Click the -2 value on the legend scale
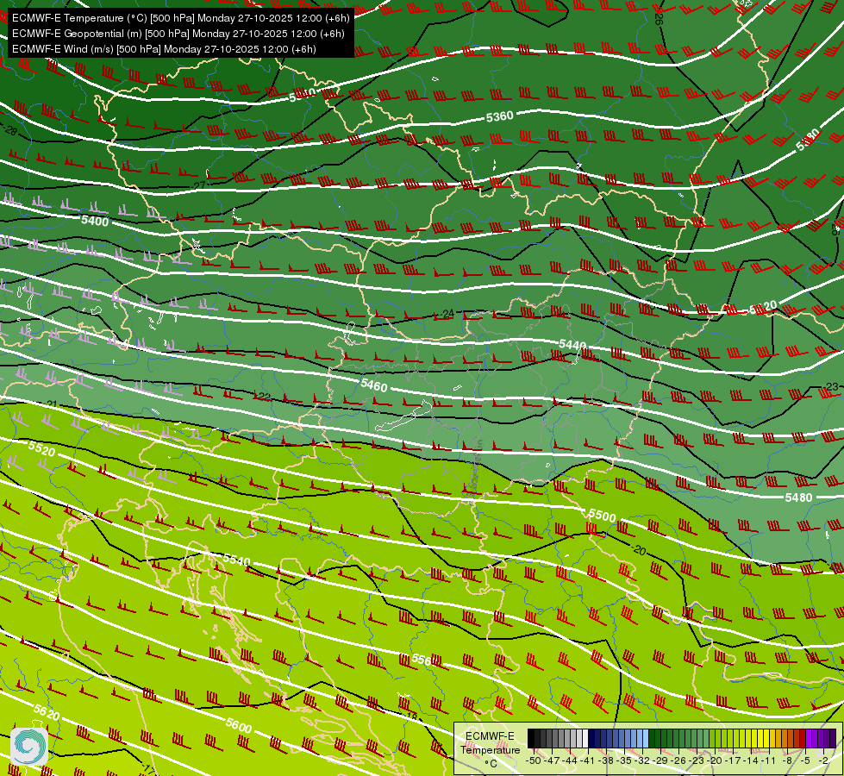844x776 pixels. click(x=823, y=760)
